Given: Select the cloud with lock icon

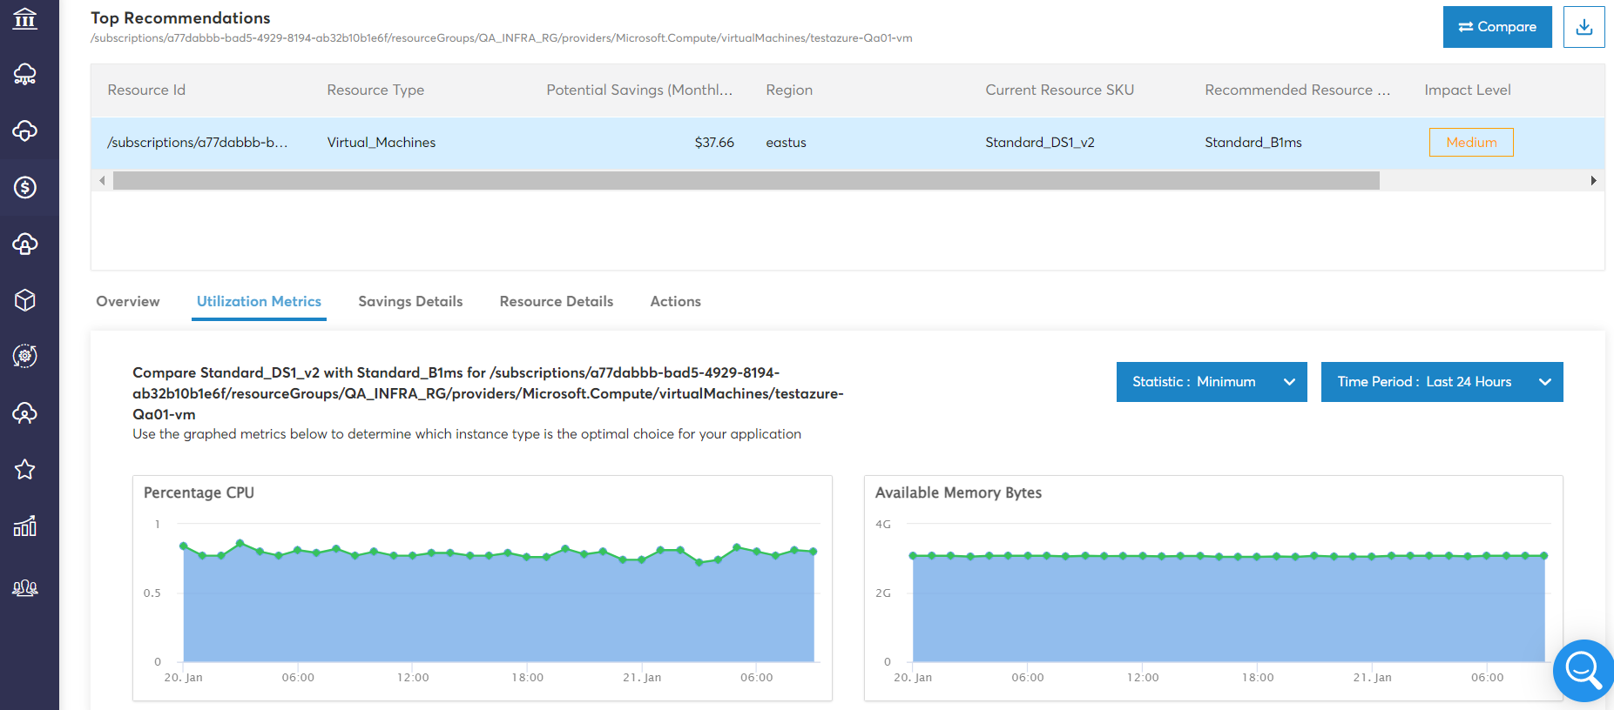Looking at the screenshot, I should click(25, 244).
